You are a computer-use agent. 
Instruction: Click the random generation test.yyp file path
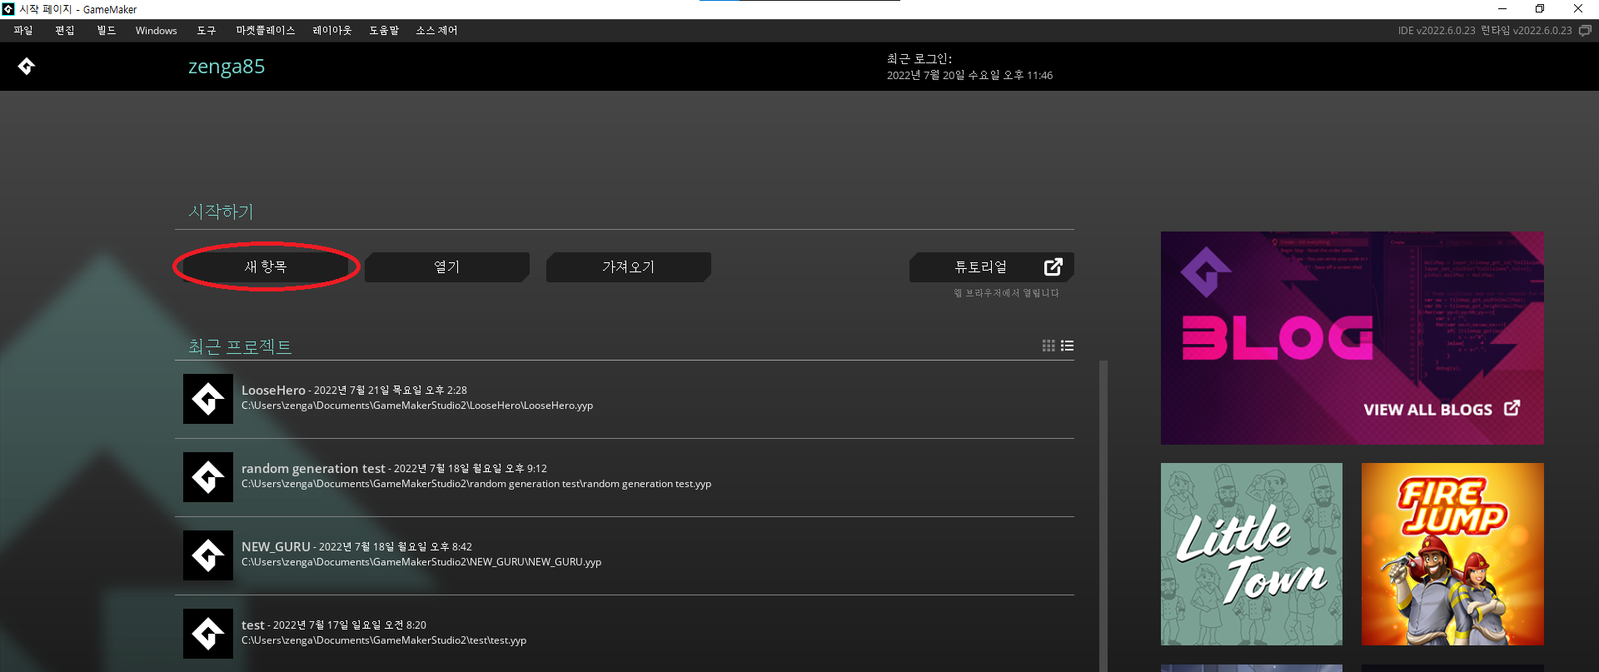coord(476,484)
